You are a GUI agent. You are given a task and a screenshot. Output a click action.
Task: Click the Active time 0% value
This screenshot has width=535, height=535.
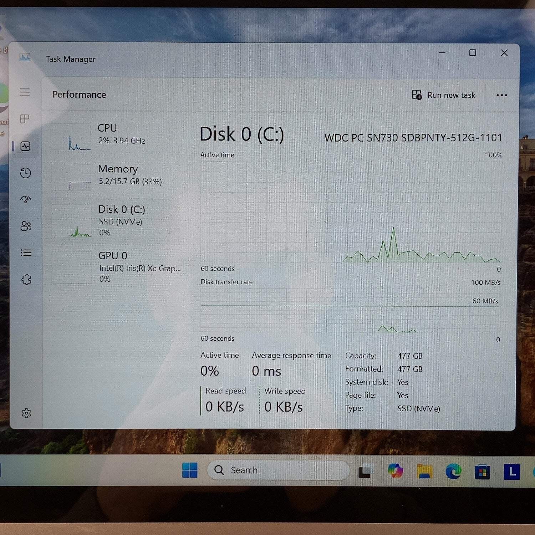pos(210,371)
